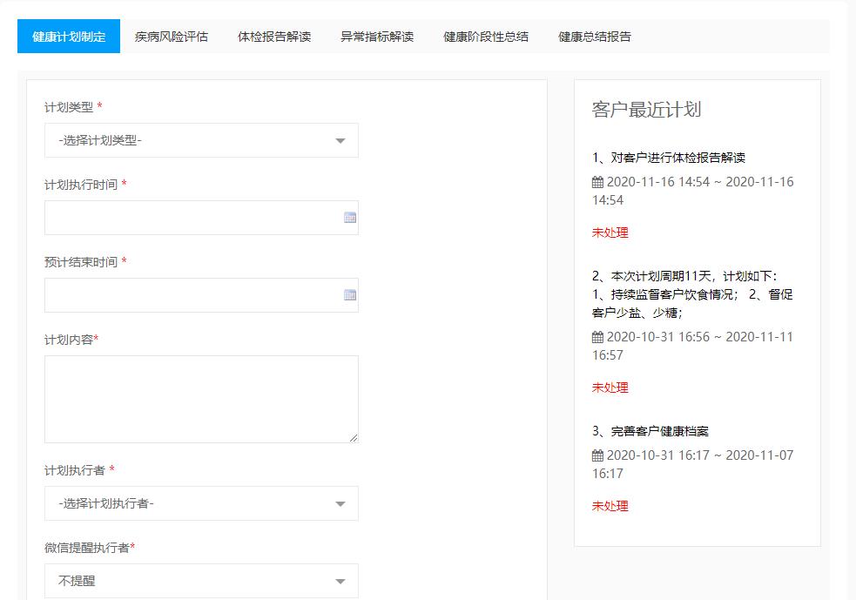Open calendar picker icon for 计划执行时间
This screenshot has height=600, width=856.
coord(350,218)
